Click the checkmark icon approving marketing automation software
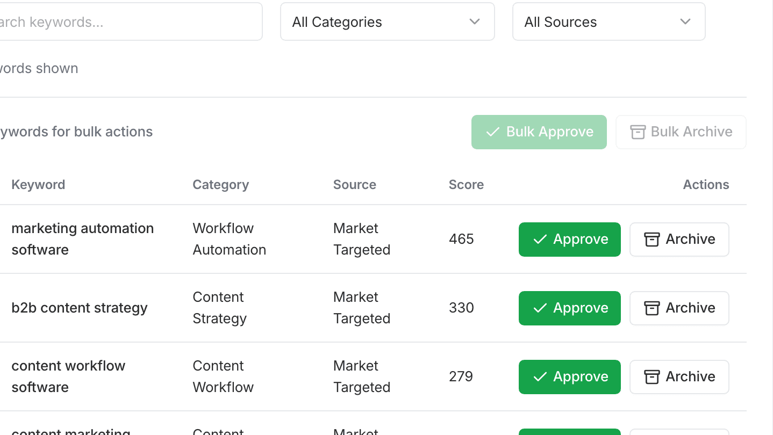The image size is (773, 435). [x=541, y=240]
